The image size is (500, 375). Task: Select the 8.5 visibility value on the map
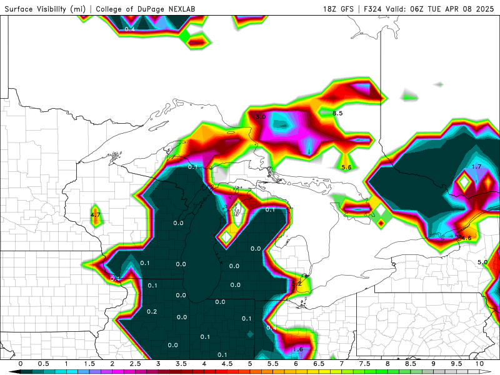point(337,113)
